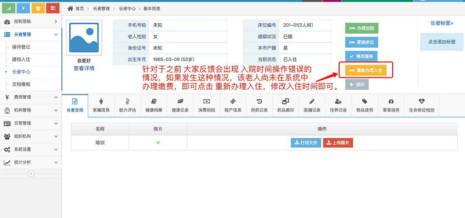Click the red list shortcut icon
Viewport: 465px width, 218px height.
[52, 8]
